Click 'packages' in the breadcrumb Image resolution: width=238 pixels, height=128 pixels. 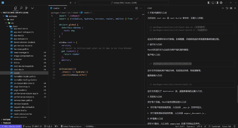click(x=55, y=13)
